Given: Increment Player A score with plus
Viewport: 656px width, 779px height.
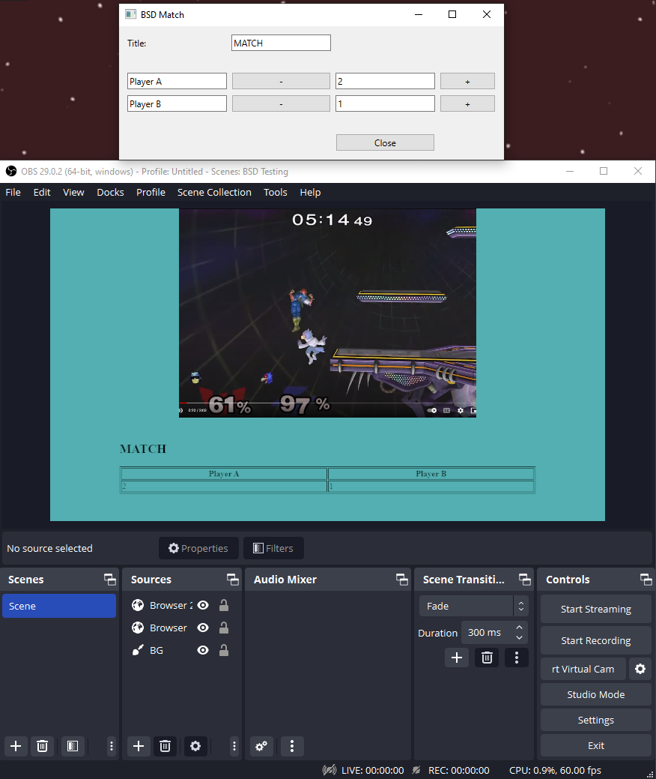Looking at the screenshot, I should pyautogui.click(x=467, y=81).
